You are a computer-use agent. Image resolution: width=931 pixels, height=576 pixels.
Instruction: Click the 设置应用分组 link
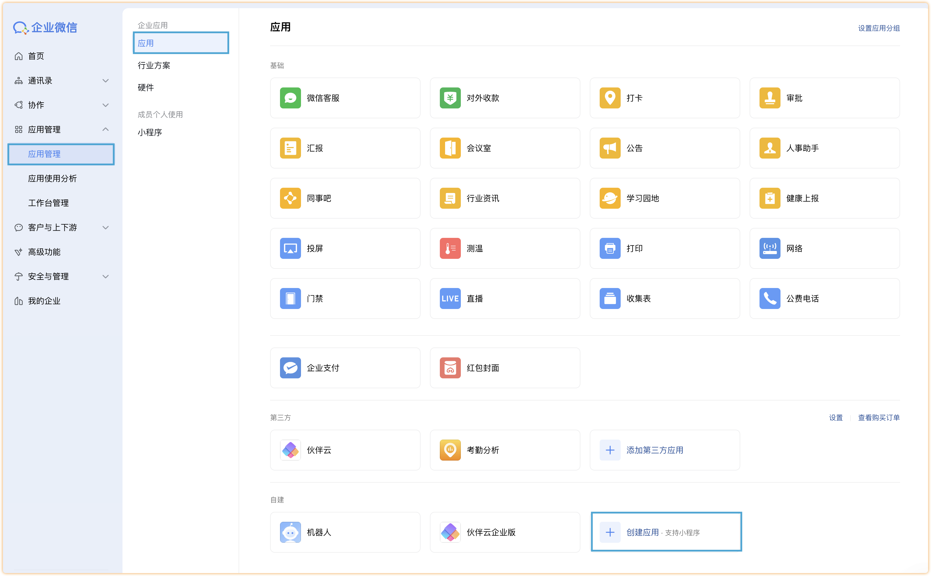[x=878, y=28]
